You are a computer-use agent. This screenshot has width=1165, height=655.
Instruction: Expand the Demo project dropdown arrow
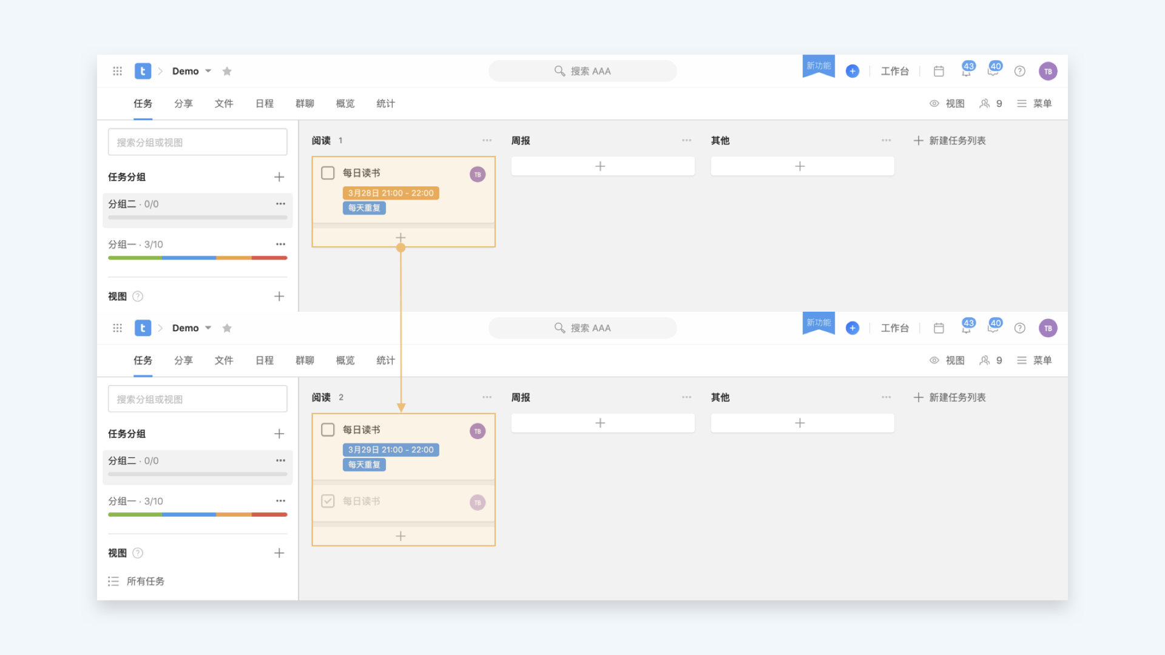[208, 71]
